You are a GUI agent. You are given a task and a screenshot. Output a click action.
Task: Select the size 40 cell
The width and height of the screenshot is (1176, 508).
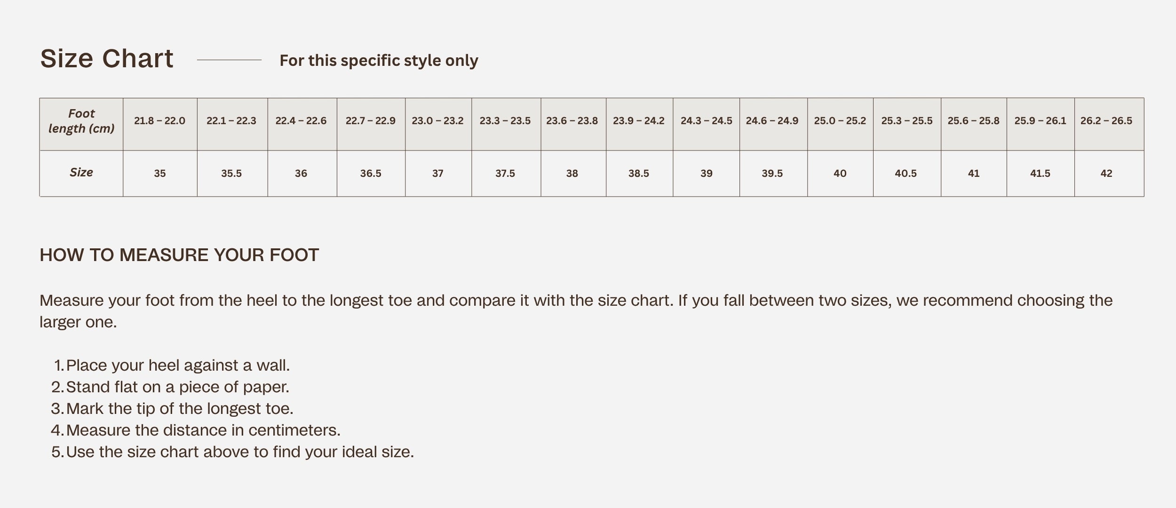(x=840, y=174)
